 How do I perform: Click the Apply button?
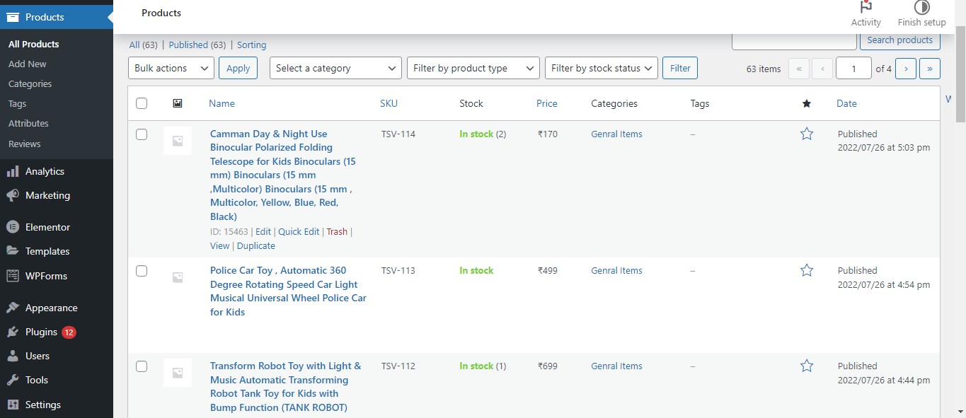click(x=238, y=68)
